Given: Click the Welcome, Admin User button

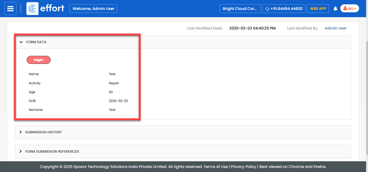Looking at the screenshot, I should [x=93, y=9].
